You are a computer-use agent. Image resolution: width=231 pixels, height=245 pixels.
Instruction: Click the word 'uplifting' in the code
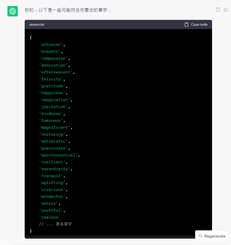(x=52, y=183)
